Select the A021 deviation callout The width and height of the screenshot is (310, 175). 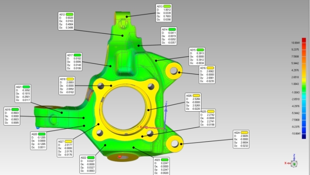pyautogui.click(x=23, y=93)
